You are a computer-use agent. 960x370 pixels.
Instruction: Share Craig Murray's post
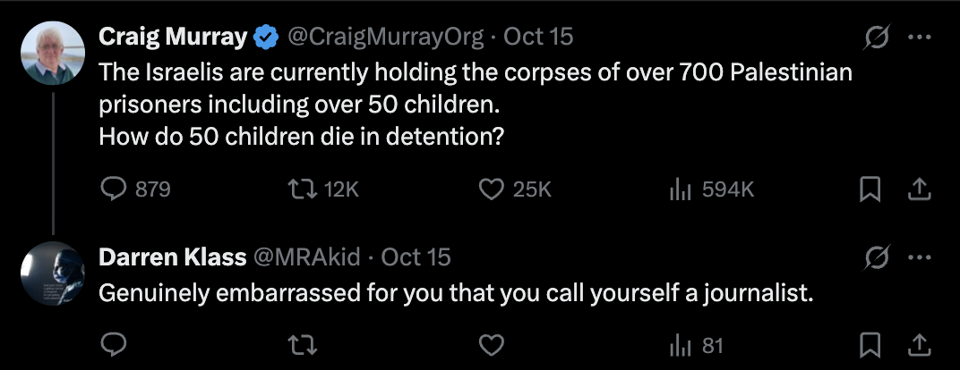(919, 189)
